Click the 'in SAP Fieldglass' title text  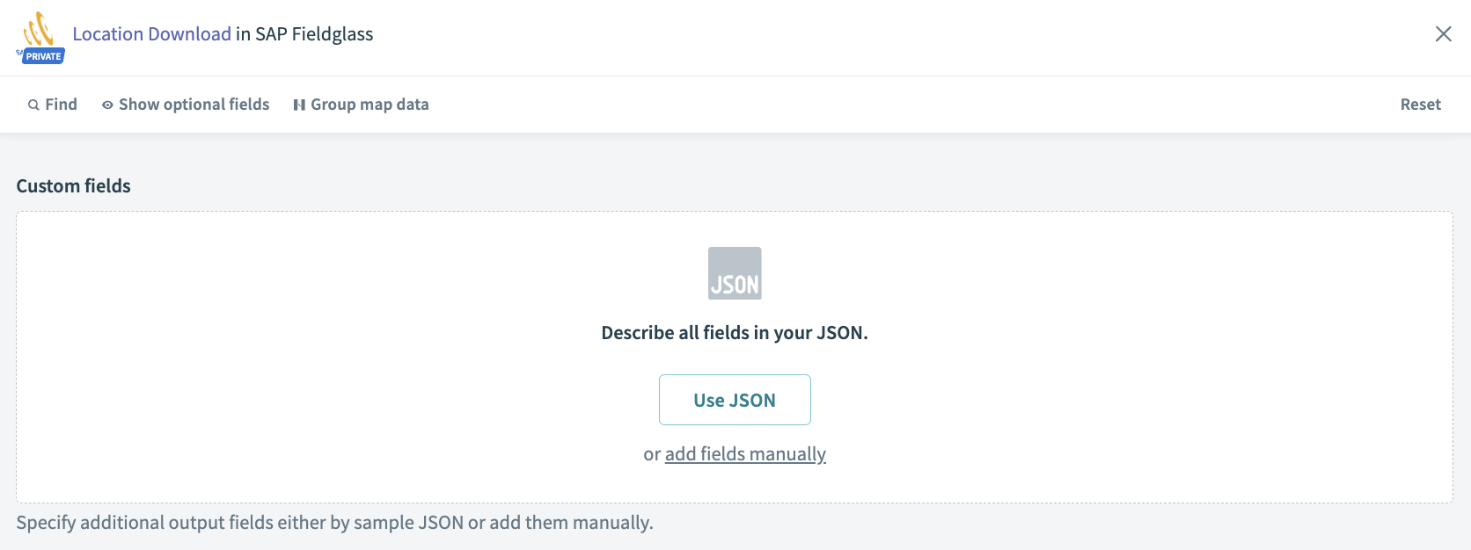(x=304, y=34)
